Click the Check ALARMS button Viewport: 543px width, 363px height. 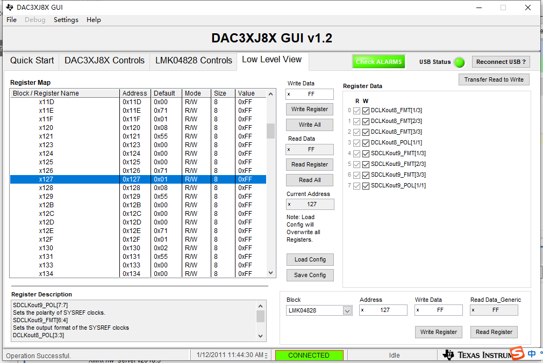[379, 62]
